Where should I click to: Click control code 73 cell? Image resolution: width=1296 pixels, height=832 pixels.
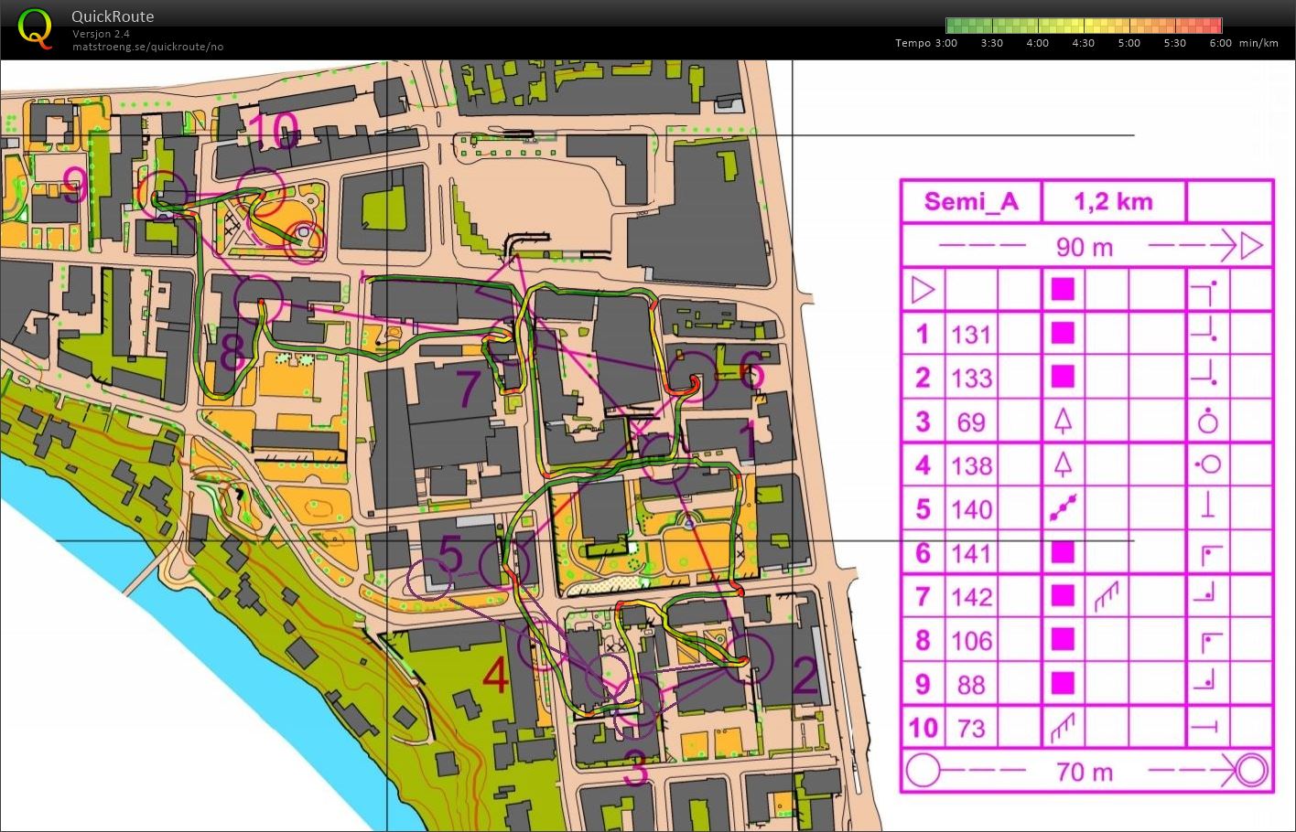(971, 728)
